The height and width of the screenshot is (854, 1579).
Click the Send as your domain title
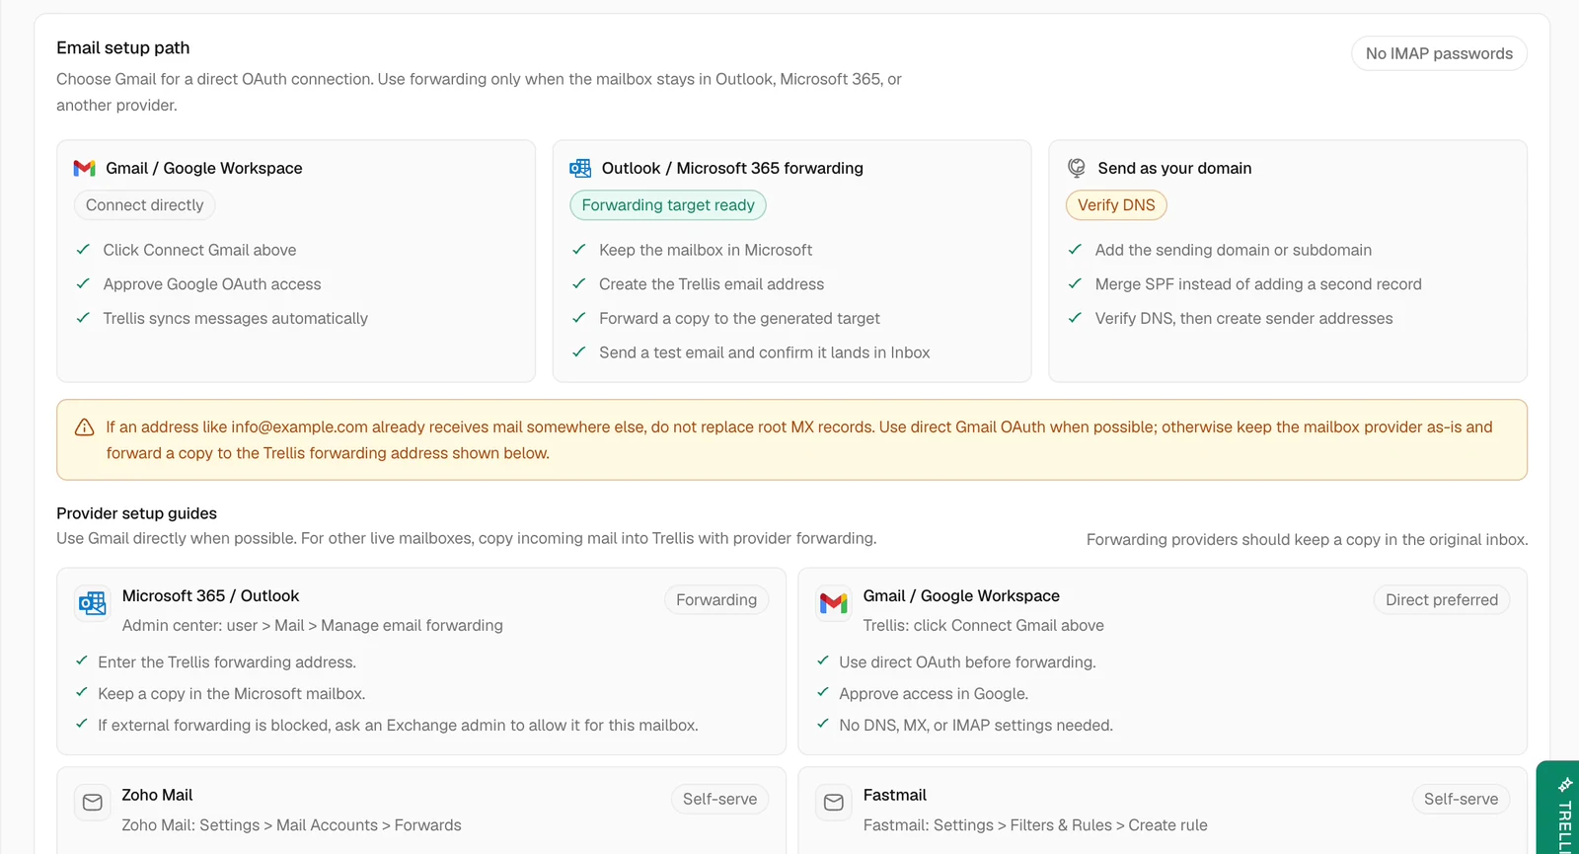click(x=1174, y=169)
